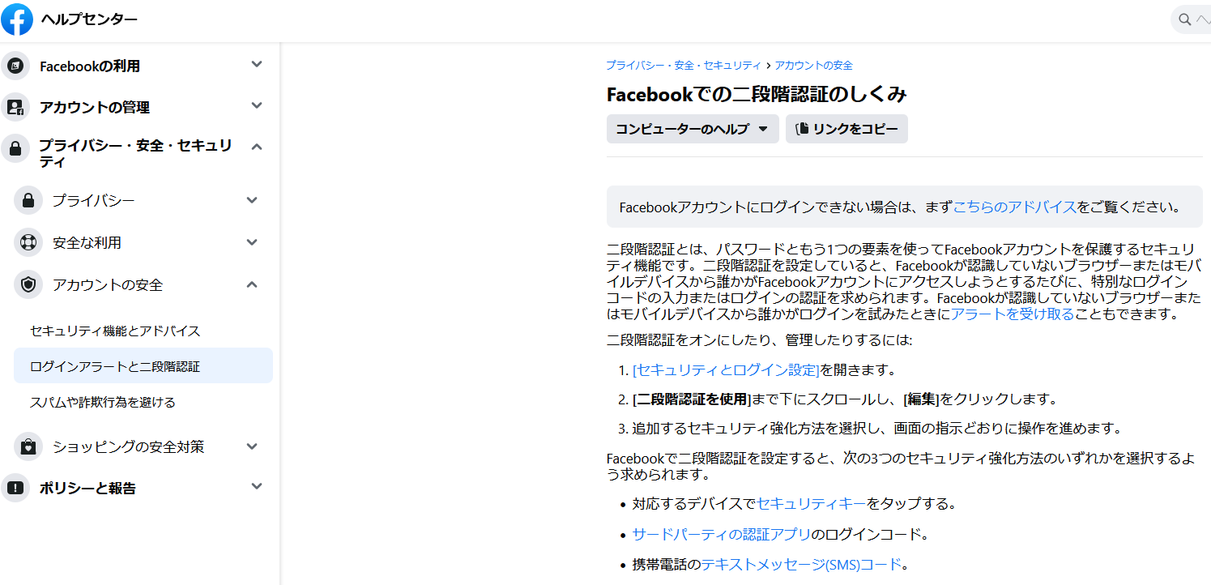Click the shield icon beside アカウントの安全

tap(28, 284)
